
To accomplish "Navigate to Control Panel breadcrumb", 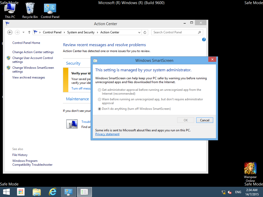I will pyautogui.click(x=52, y=32).
